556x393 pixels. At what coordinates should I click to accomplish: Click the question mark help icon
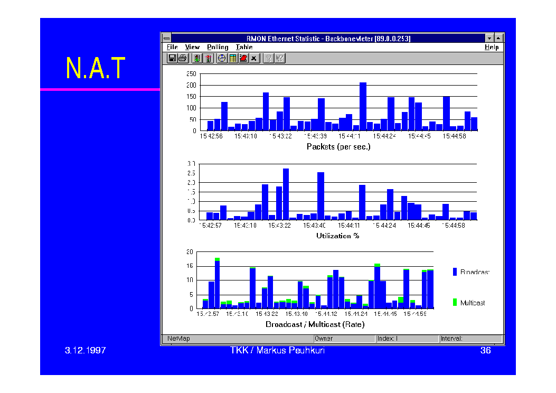click(x=269, y=58)
